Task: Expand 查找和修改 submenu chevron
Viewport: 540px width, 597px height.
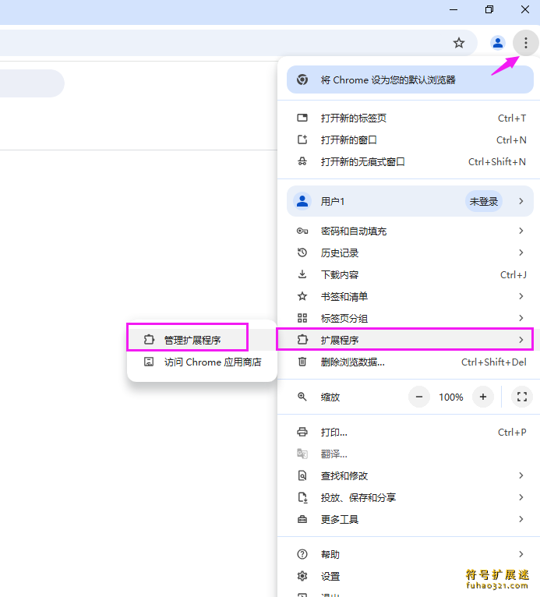Action: point(521,475)
